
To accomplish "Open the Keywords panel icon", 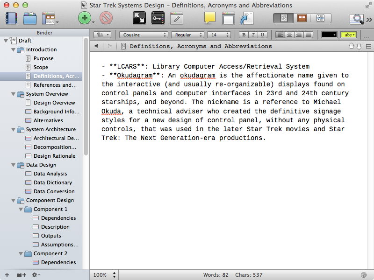I will [158, 18].
